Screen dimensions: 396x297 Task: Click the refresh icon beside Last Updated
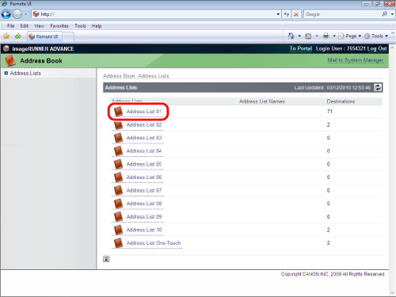pyautogui.click(x=378, y=87)
